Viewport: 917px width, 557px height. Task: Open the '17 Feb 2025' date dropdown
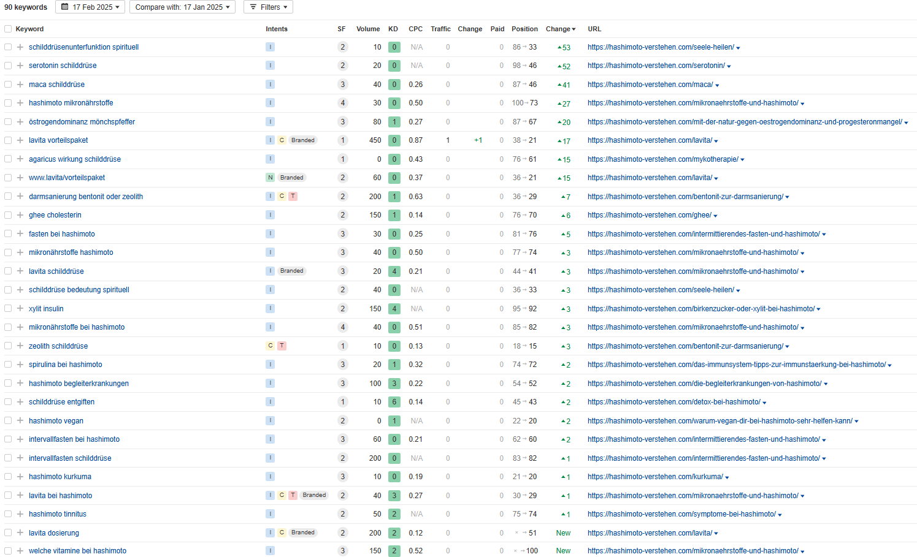click(x=90, y=7)
